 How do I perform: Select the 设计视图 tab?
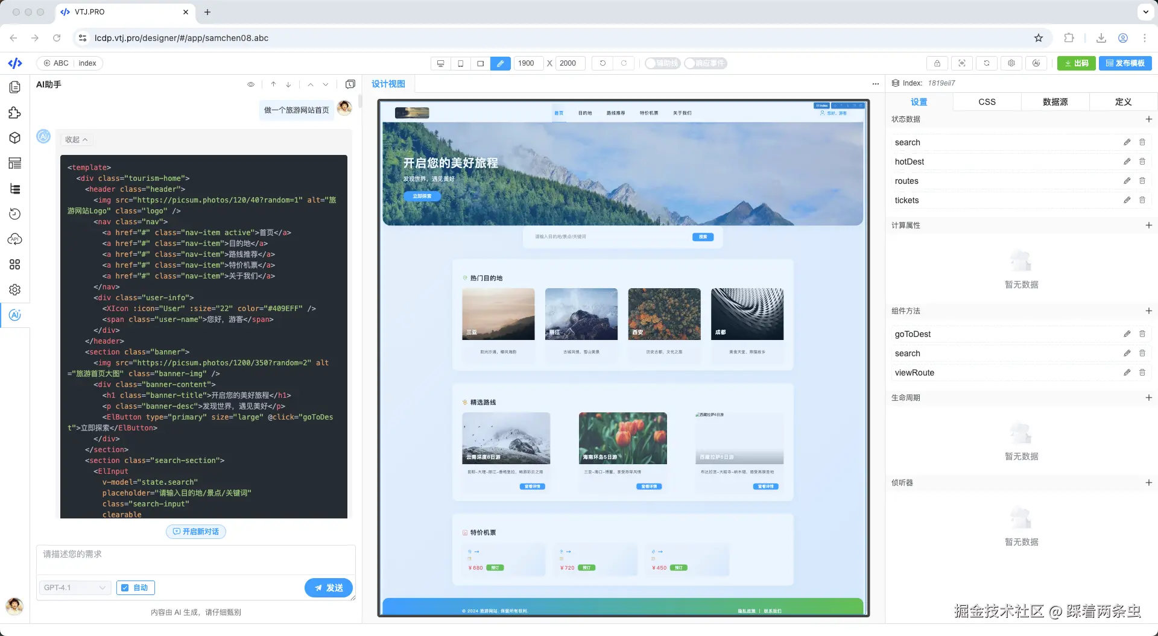click(388, 84)
